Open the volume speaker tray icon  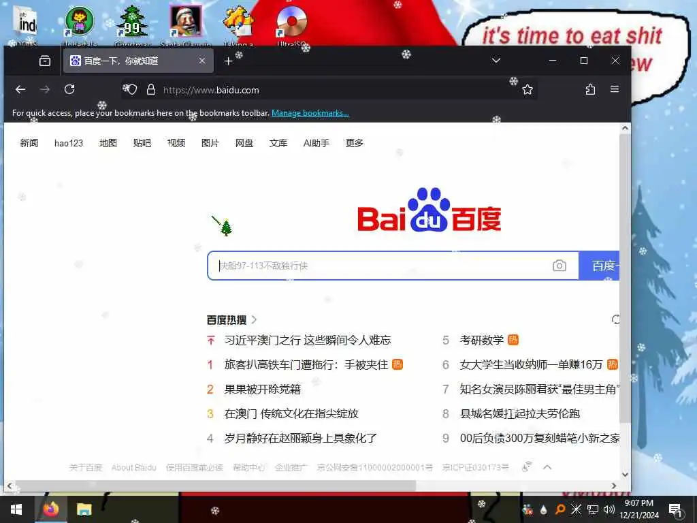tap(609, 509)
